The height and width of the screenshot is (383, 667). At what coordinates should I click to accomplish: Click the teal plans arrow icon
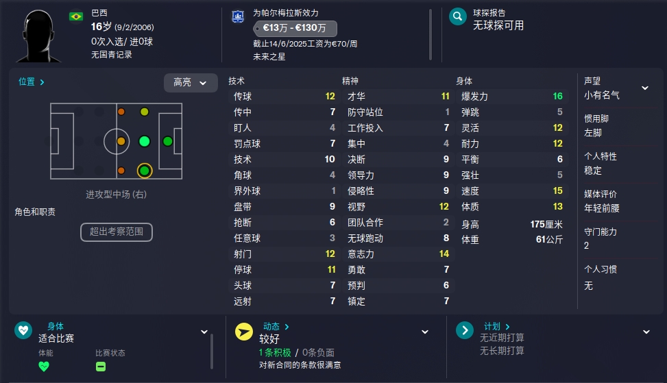tap(465, 330)
